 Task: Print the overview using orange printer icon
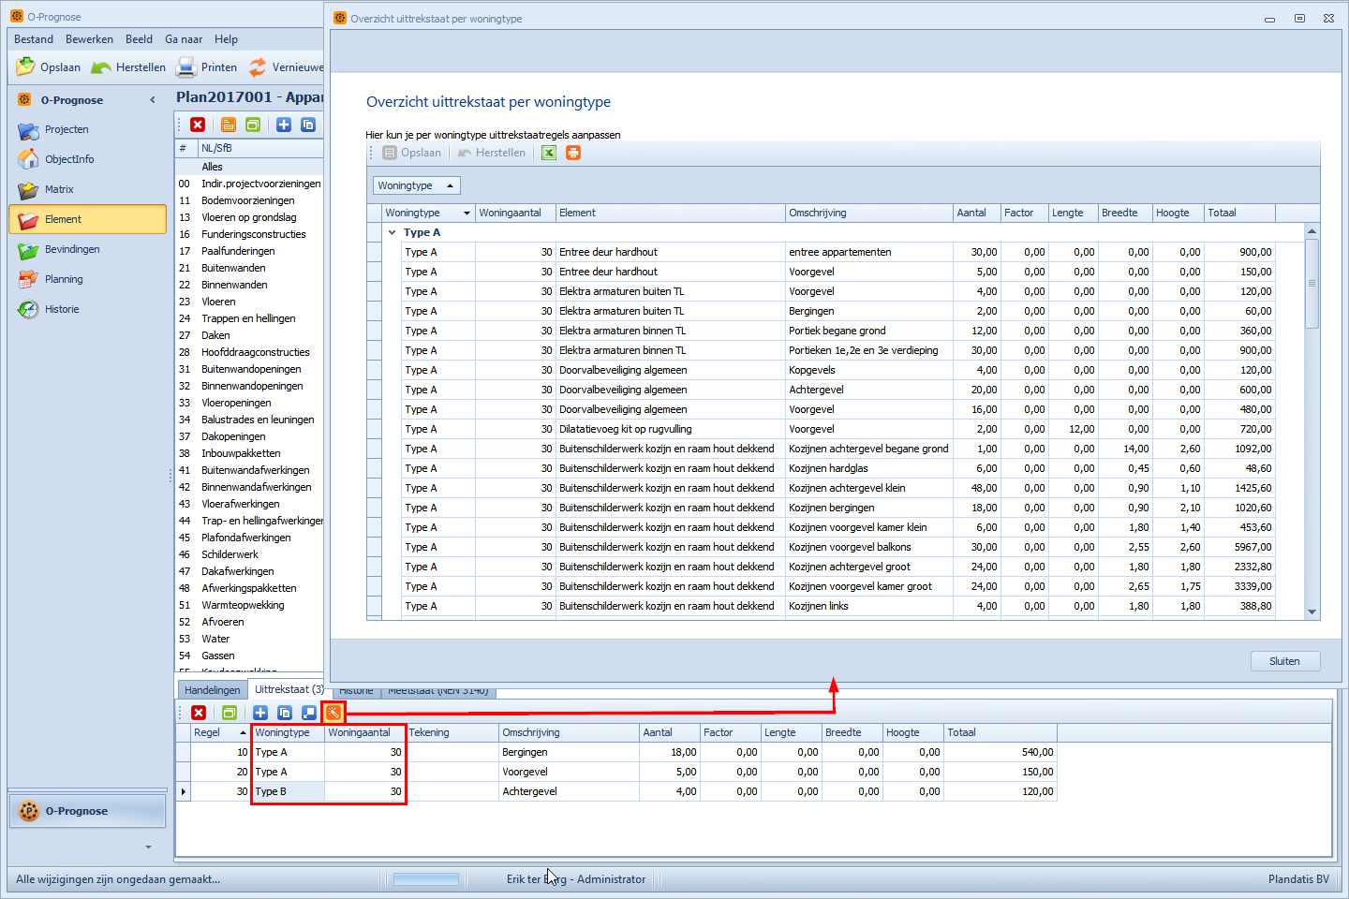[x=573, y=153]
